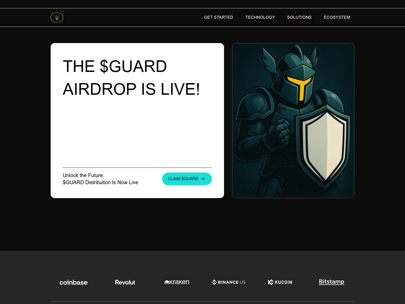Open the TECHNOLOGY menu item
This screenshot has height=304, width=405.
click(260, 17)
